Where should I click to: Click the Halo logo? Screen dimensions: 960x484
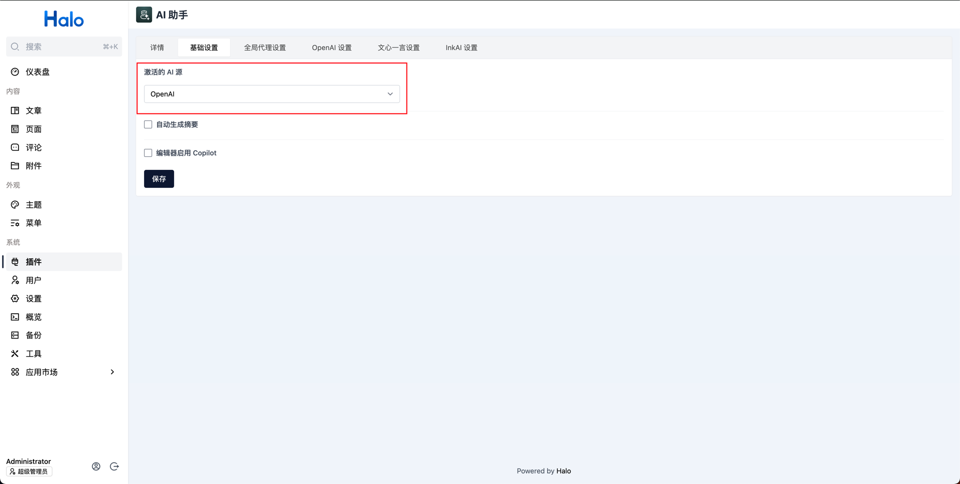[64, 19]
